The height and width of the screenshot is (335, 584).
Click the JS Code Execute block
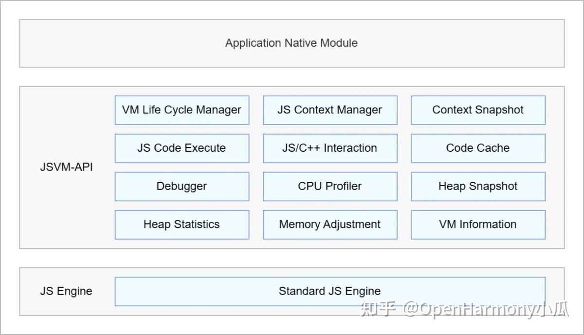pos(182,148)
